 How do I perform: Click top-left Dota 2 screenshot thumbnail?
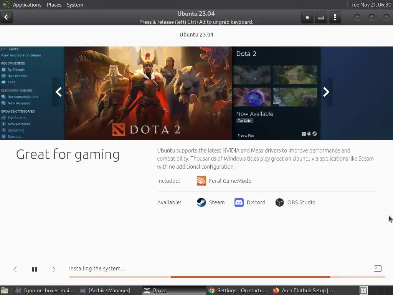pos(252,75)
